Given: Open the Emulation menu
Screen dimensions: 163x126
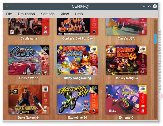Looking at the screenshot, I should 26,14.
